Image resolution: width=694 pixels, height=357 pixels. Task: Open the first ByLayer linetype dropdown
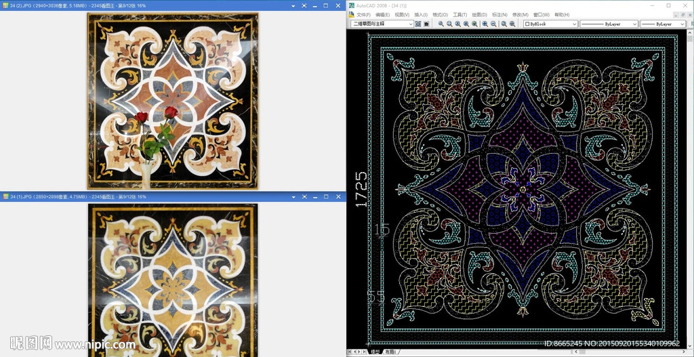[609, 24]
